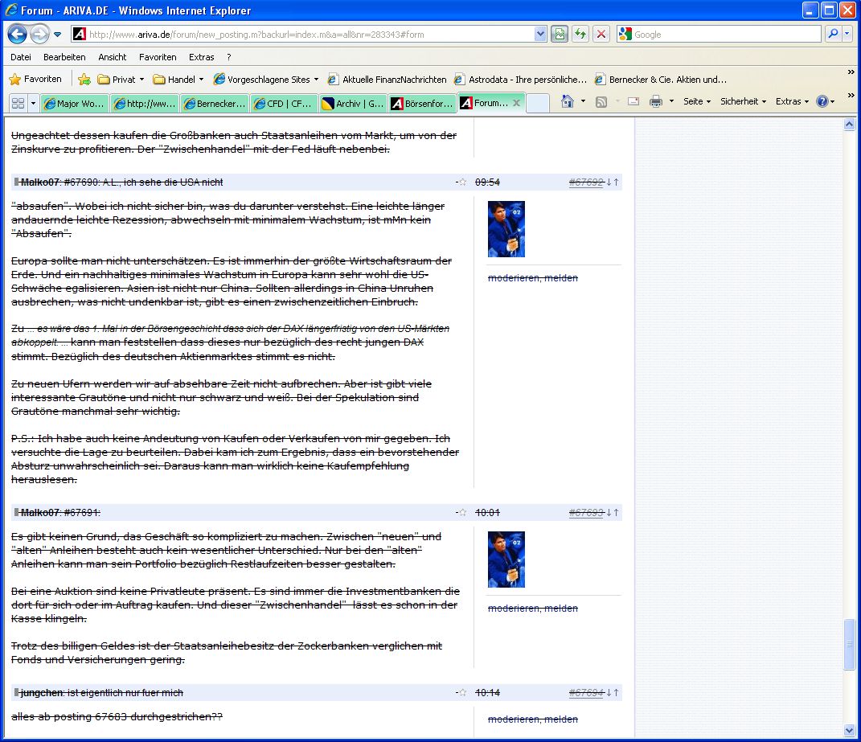The width and height of the screenshot is (861, 742).
Task: Open a new blank tab
Action: coord(538,103)
